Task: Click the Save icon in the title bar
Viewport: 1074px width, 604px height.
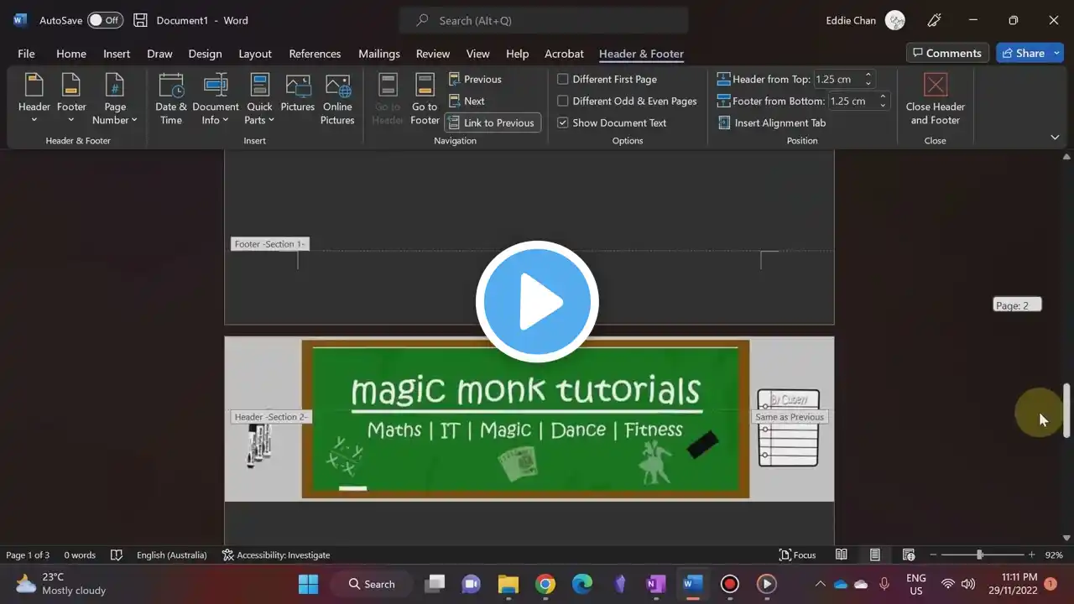Action: [140, 20]
